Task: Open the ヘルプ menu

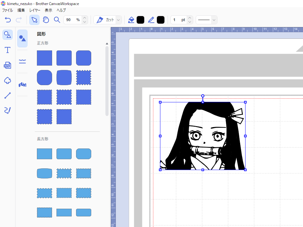Action: (61, 10)
